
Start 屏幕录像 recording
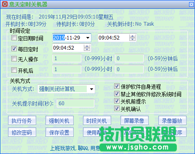coord(134,120)
